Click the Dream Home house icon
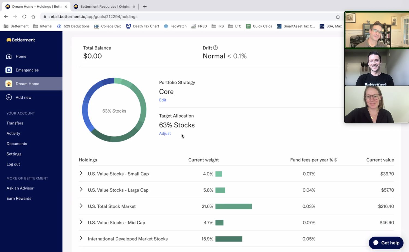Viewport: 409px width, 252px height. pyautogui.click(x=9, y=84)
